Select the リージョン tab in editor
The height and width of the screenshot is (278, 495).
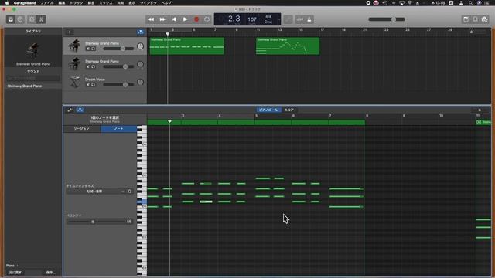pos(82,129)
